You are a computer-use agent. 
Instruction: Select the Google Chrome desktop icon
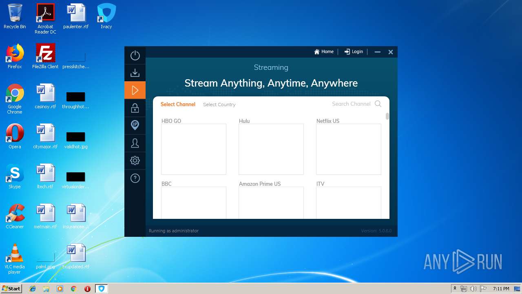15,99
